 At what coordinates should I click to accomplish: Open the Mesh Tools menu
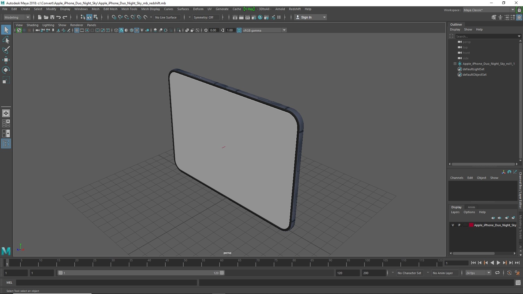129,9
